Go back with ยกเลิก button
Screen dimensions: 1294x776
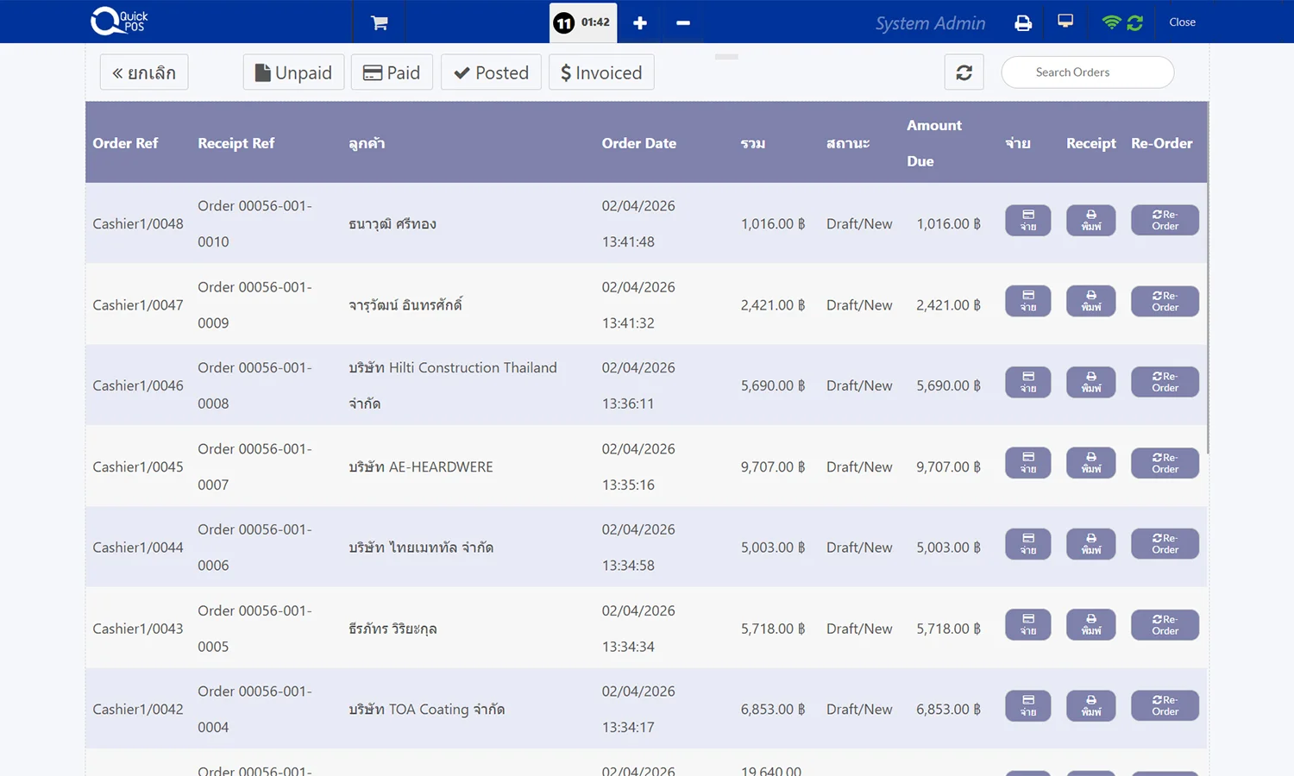click(144, 72)
